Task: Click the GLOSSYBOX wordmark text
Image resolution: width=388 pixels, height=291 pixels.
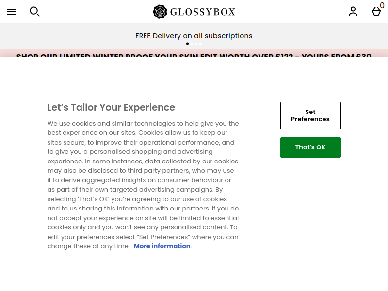Action: point(203,12)
